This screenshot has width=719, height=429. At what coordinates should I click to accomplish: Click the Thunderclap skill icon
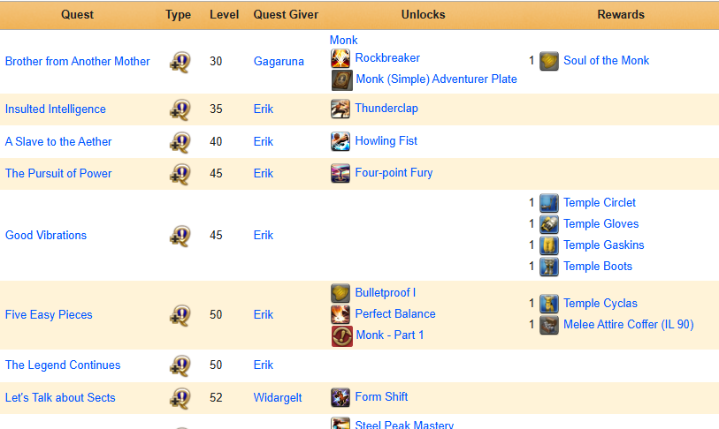pos(340,109)
